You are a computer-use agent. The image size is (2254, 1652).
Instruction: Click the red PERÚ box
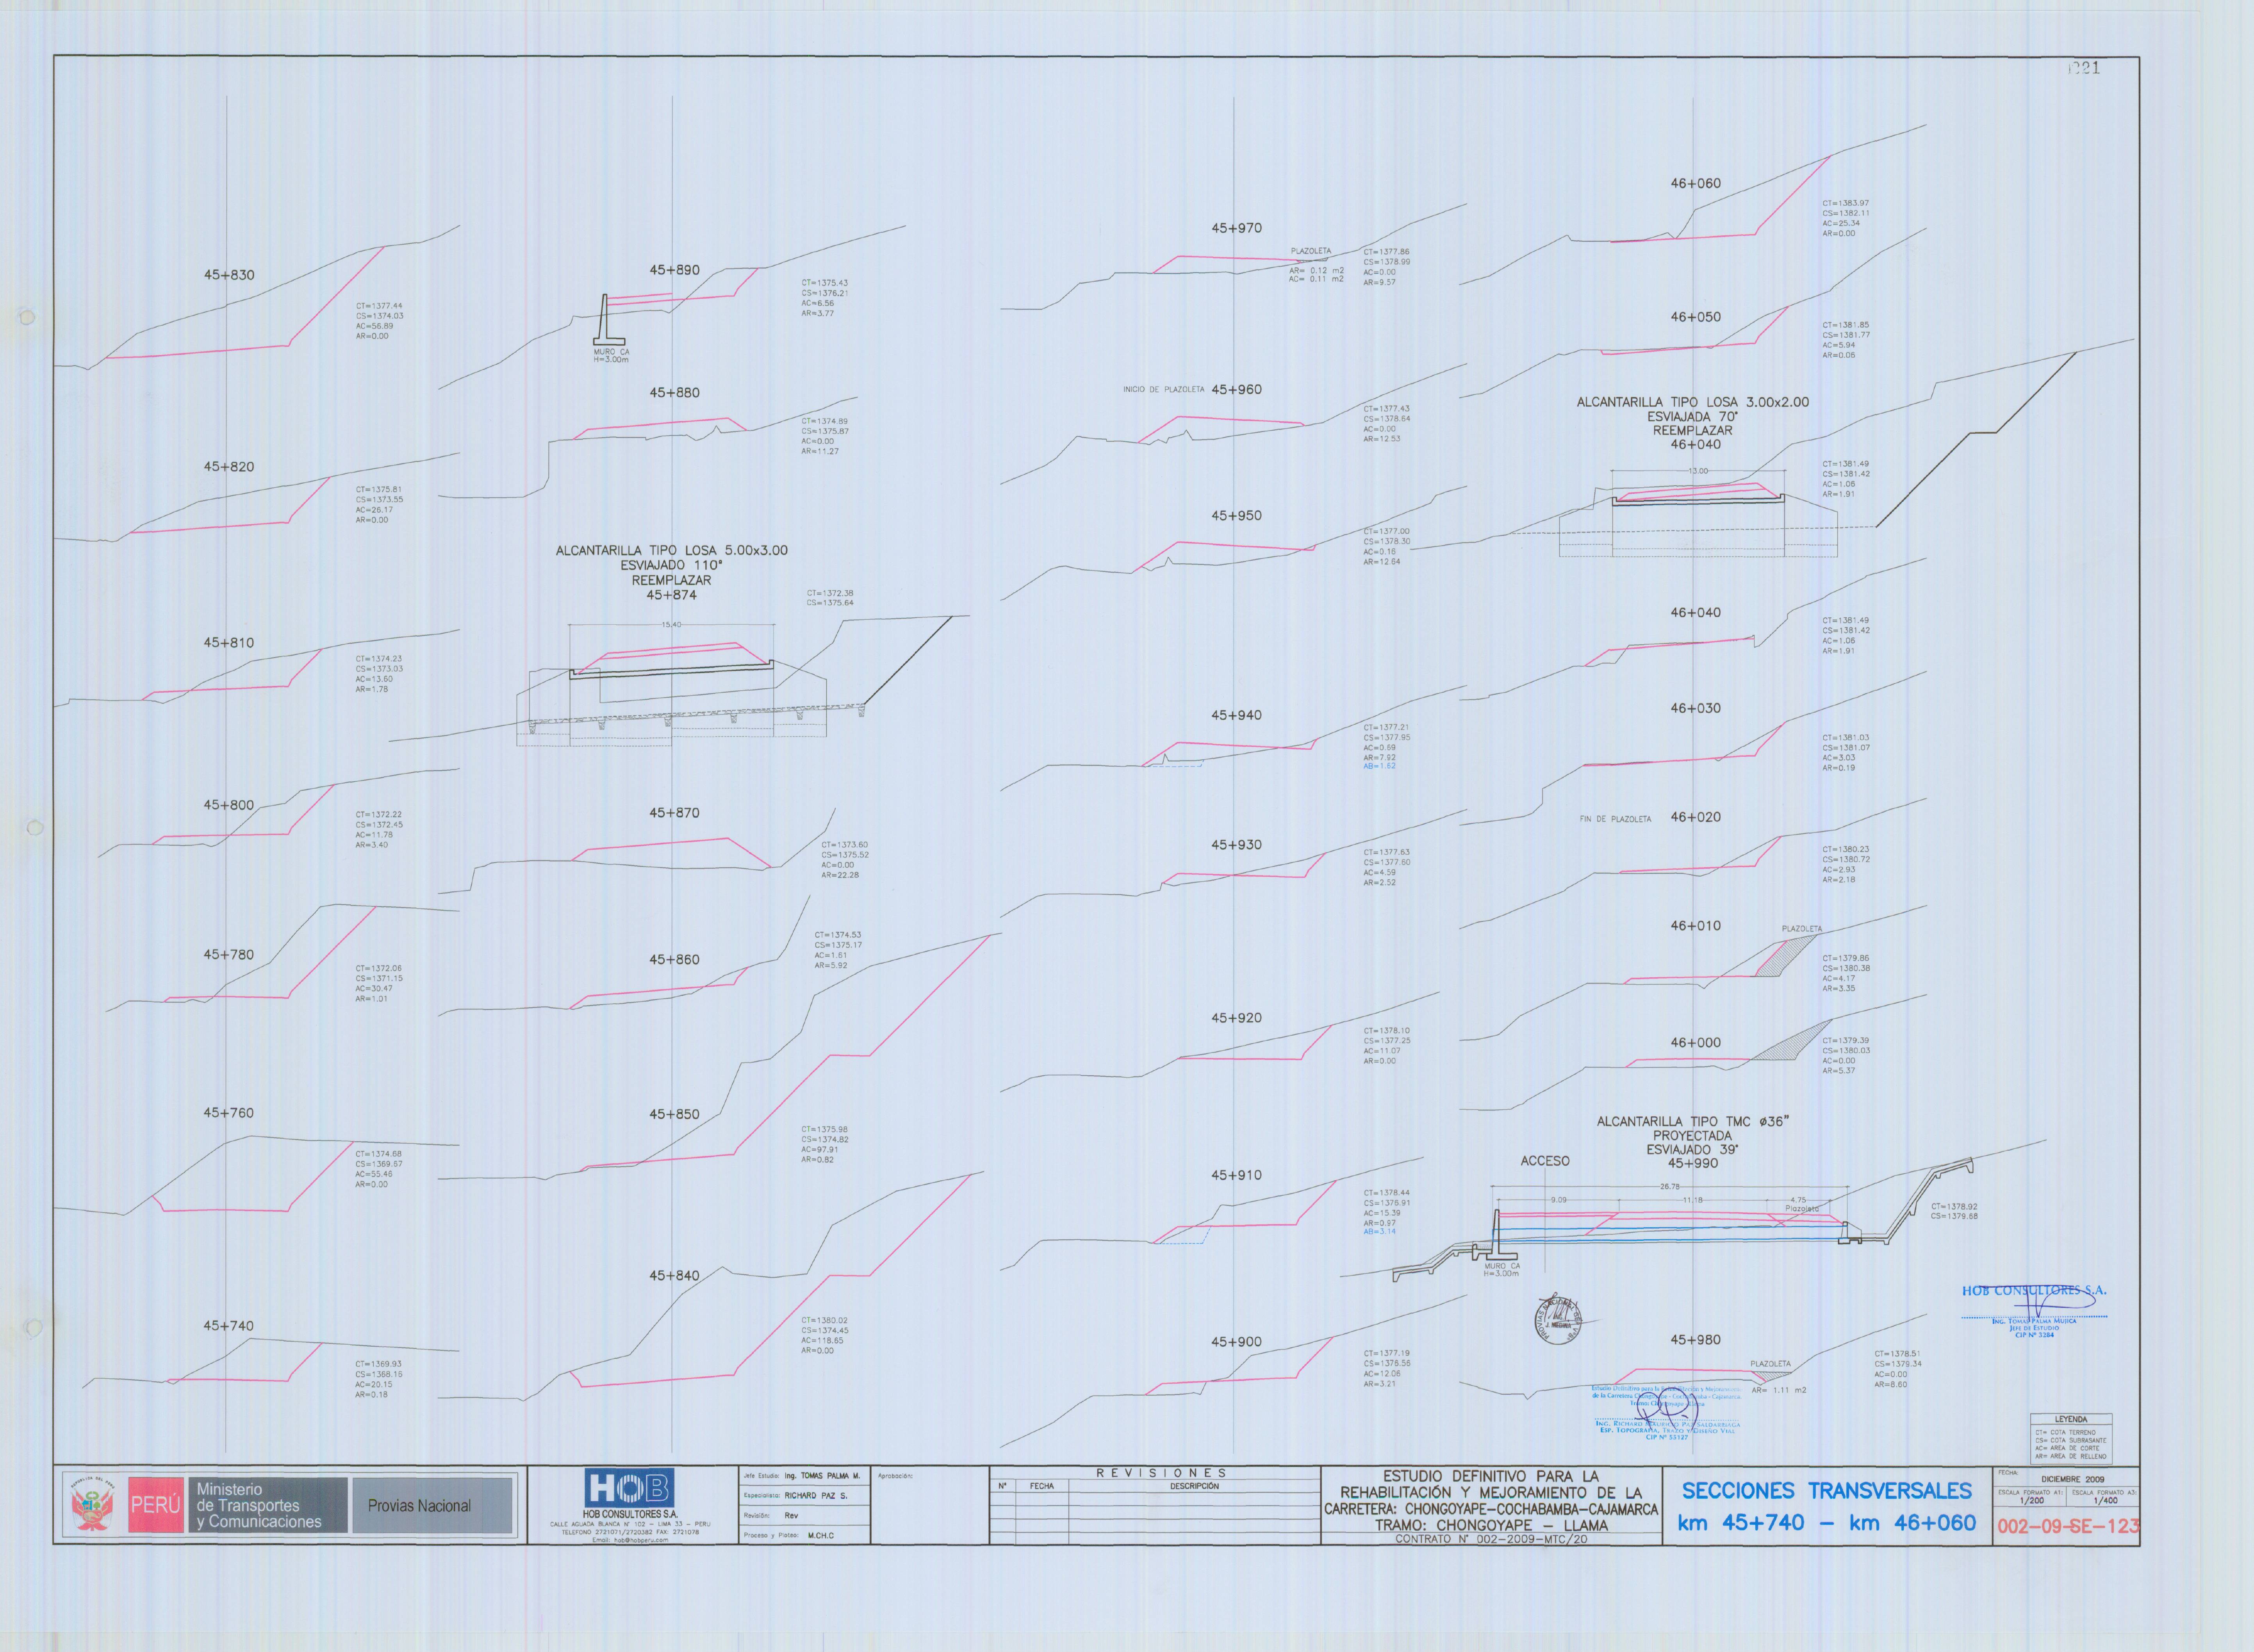click(156, 1505)
